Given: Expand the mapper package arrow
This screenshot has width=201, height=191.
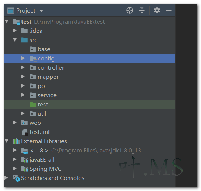Looking at the screenshot, I should (x=23, y=77).
